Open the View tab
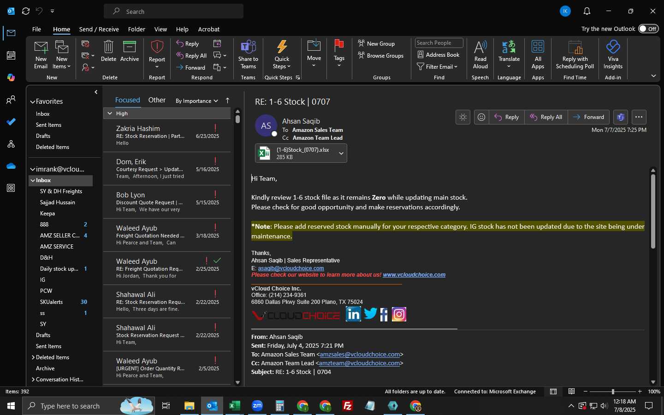The height and width of the screenshot is (415, 664). coord(160,29)
